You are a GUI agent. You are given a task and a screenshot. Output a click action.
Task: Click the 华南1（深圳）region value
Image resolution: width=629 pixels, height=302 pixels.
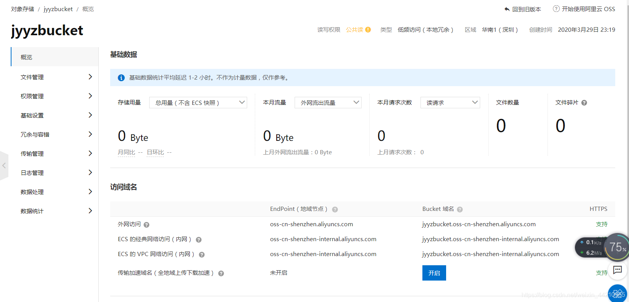pos(500,29)
